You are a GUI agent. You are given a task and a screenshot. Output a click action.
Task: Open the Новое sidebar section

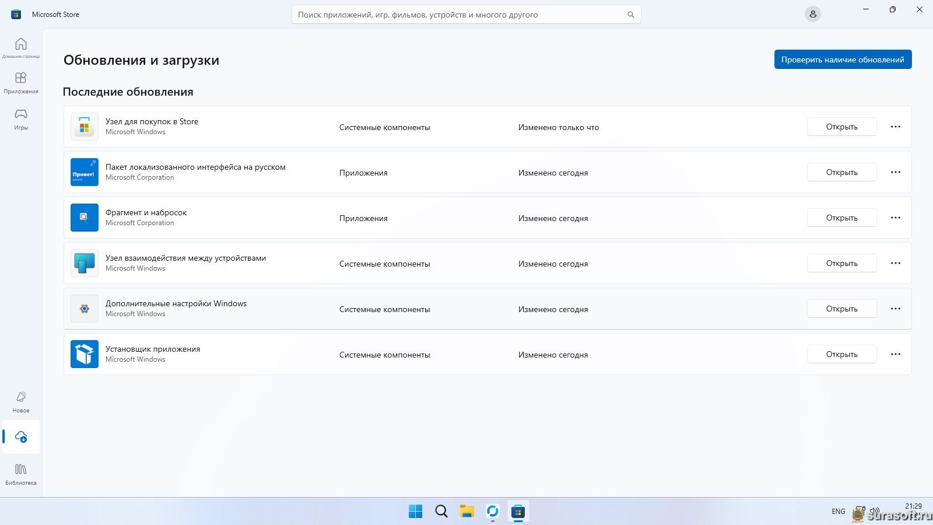point(21,401)
